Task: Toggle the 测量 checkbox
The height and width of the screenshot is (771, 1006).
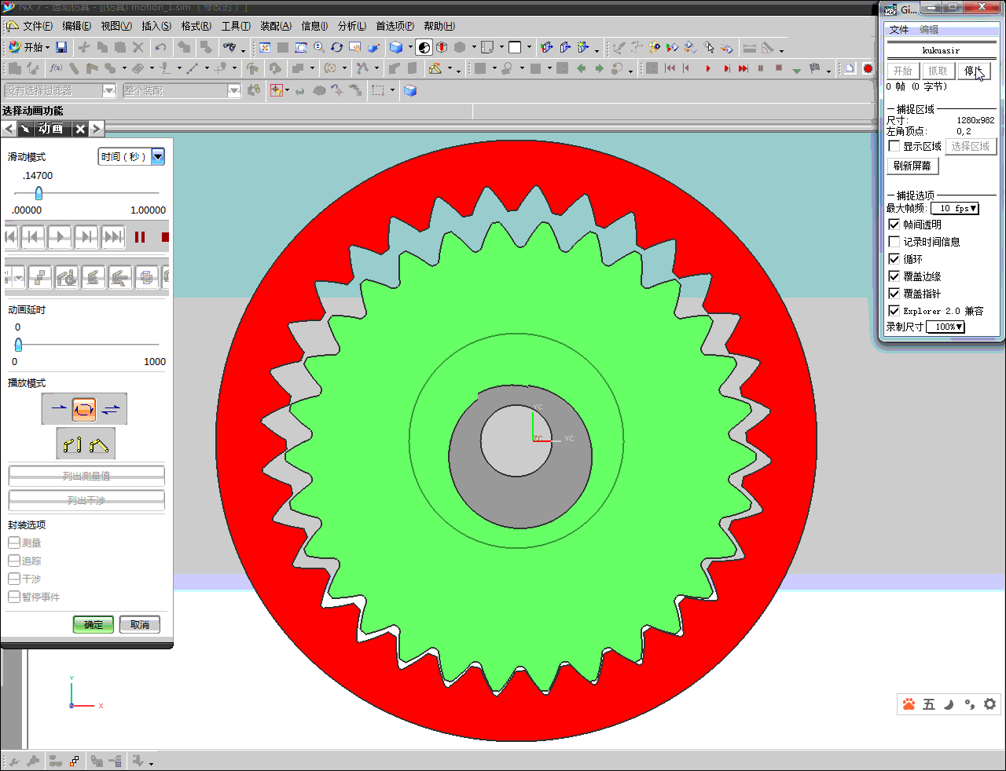Action: tap(14, 543)
